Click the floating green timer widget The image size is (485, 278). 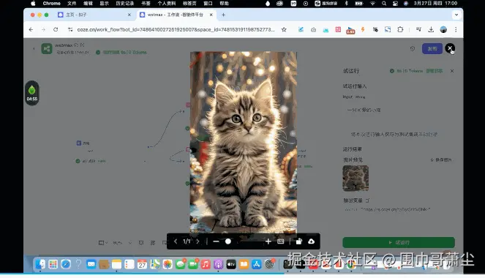click(32, 93)
